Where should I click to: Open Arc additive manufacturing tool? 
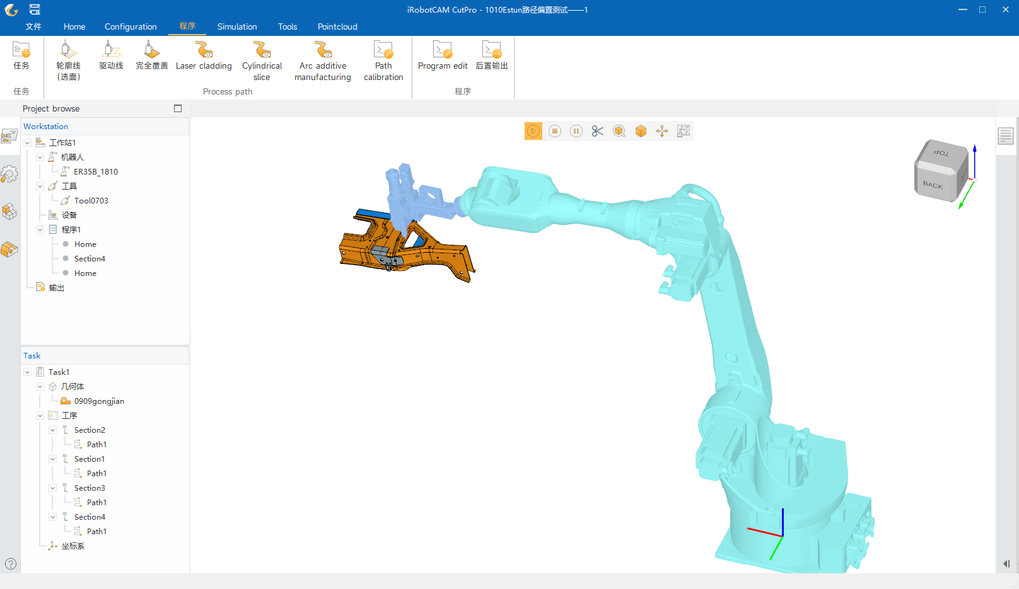click(x=323, y=60)
